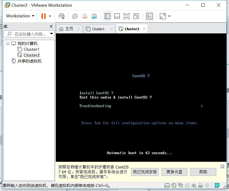Close the Cluster2 tab
The width and height of the screenshot is (229, 191).
[x=144, y=29]
